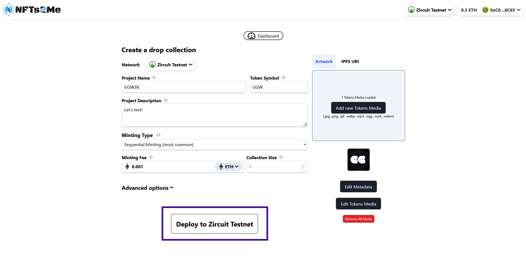Open the Minting Type select box
The height and width of the screenshot is (263, 526).
pyautogui.click(x=214, y=144)
